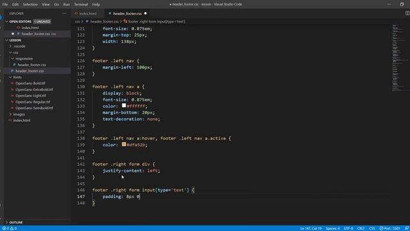The width and height of the screenshot is (410, 231).
Task: Change language mode via CSS status
Action: click(x=372, y=228)
